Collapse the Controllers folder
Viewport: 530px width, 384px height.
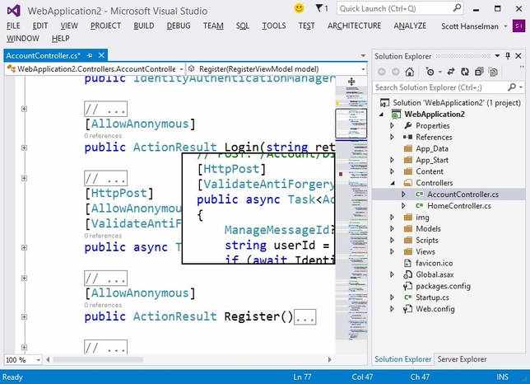393,183
